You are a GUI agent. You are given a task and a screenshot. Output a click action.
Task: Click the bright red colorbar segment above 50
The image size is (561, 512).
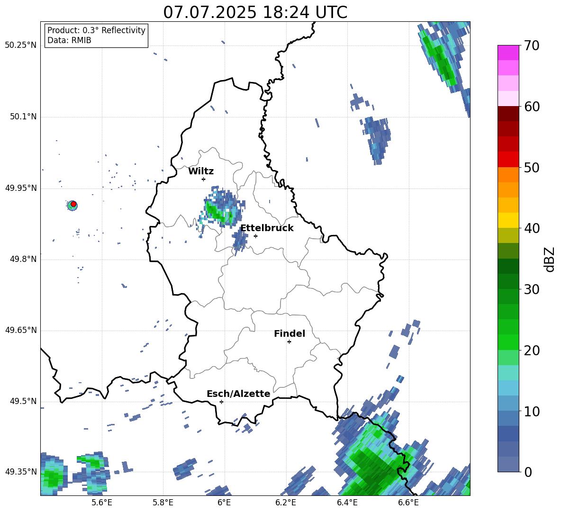pos(508,160)
